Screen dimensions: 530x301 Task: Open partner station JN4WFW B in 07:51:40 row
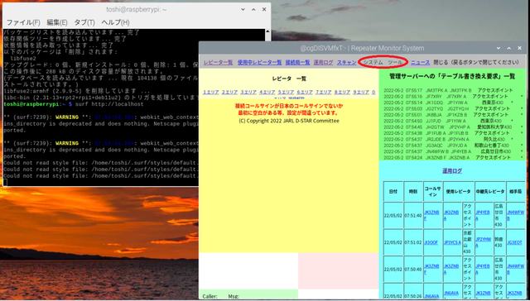515,215
